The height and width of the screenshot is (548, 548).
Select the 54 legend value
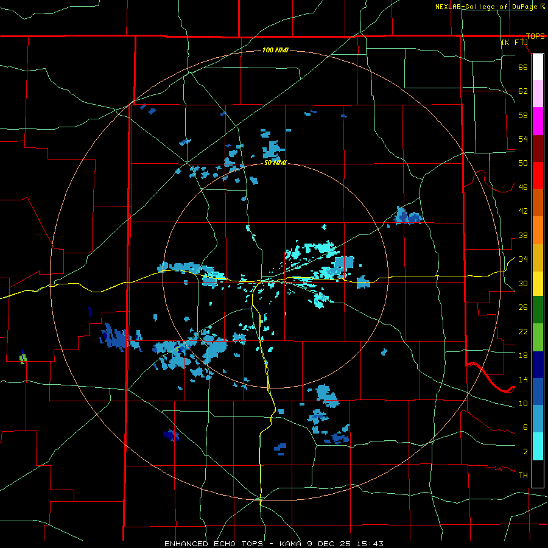523,139
